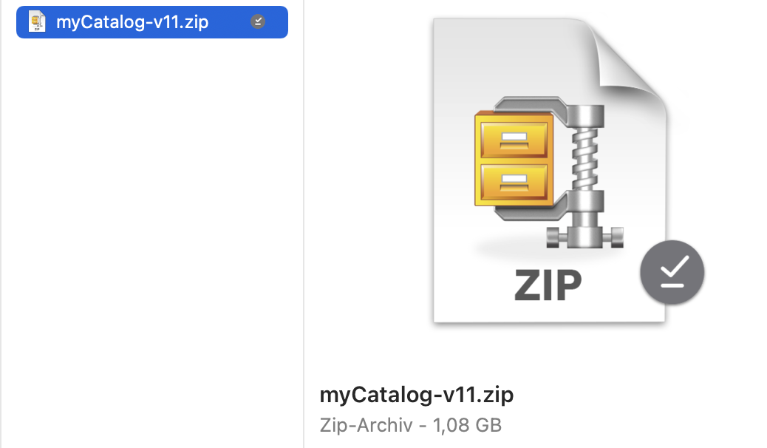Select the myCatalog-v11.zip row in the list
Screen dimensions: 767x448
(x=152, y=22)
